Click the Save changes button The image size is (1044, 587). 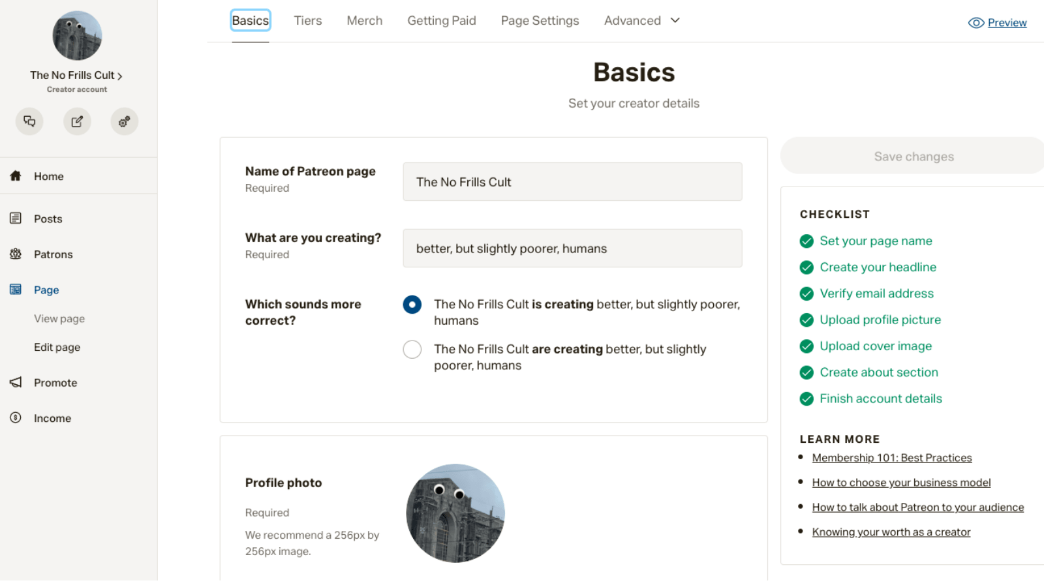[913, 156]
